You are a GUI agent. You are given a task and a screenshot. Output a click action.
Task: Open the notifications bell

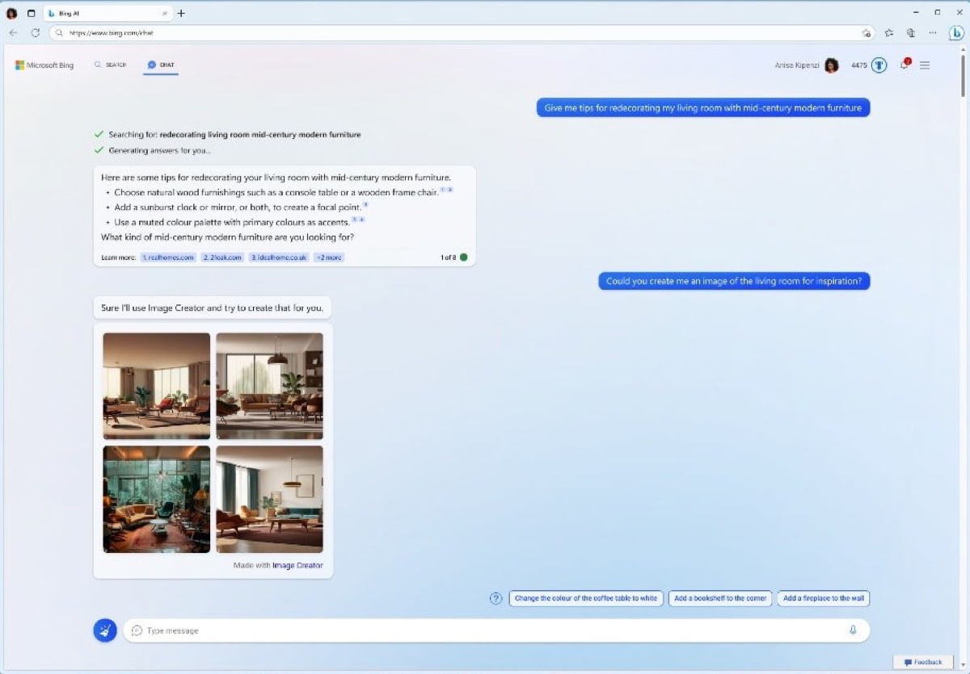[904, 65]
